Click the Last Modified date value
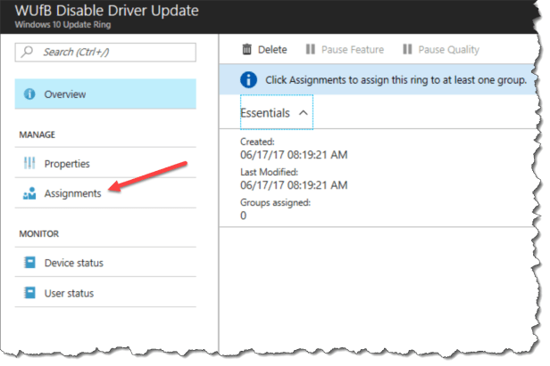Screen dimensions: 550x366 pyautogui.click(x=294, y=185)
